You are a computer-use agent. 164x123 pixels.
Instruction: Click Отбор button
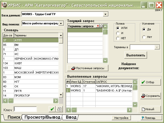tap(150, 82)
